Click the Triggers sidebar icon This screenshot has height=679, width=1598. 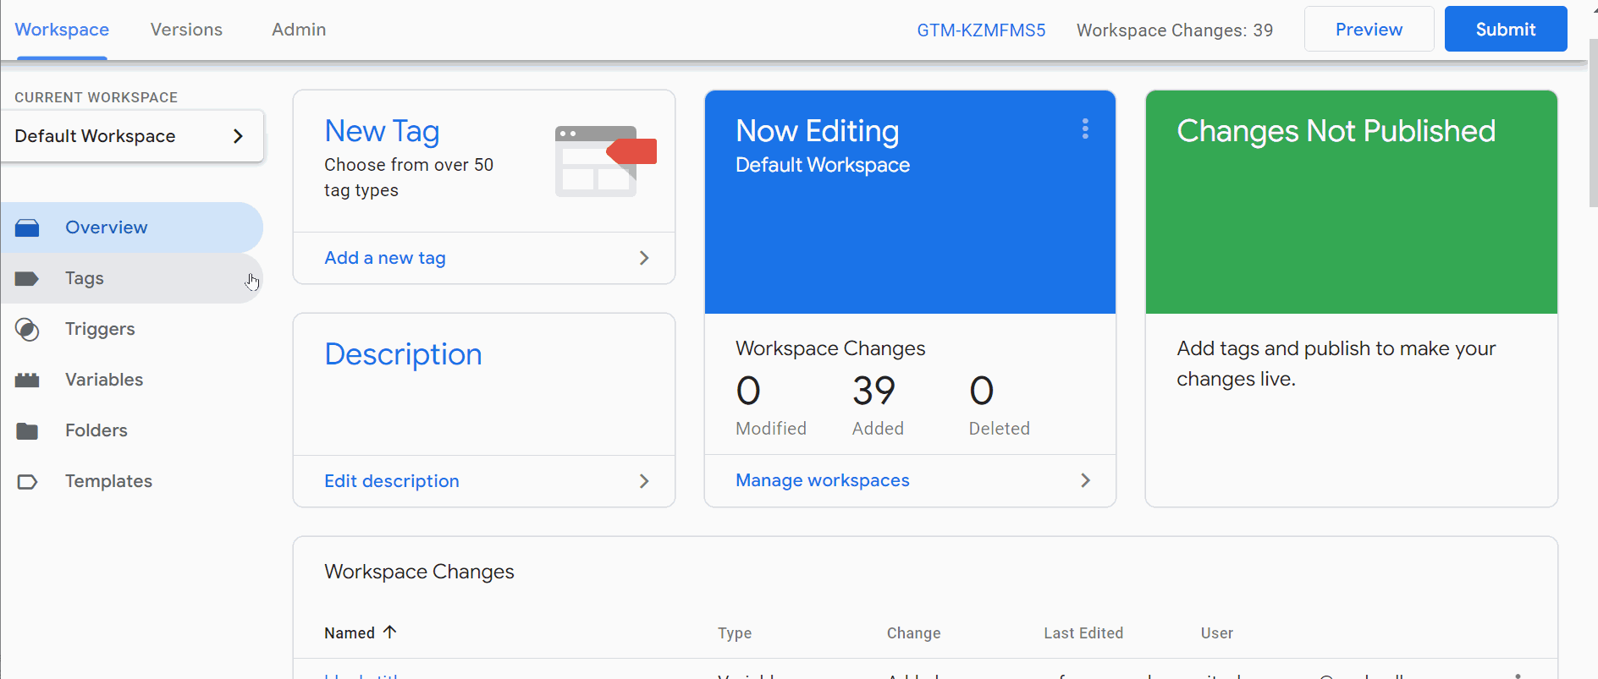27,329
